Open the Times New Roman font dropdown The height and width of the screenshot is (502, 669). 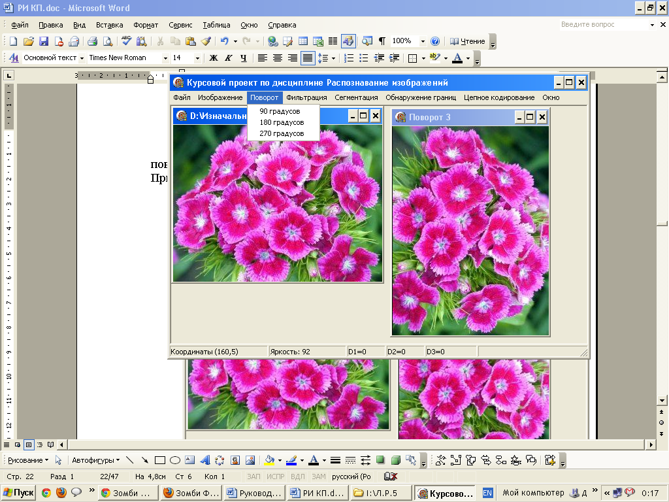tap(165, 58)
